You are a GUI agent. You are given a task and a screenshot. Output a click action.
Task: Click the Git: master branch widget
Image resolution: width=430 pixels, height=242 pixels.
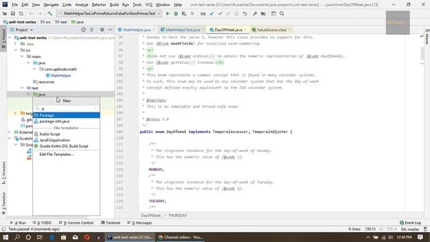point(410,229)
